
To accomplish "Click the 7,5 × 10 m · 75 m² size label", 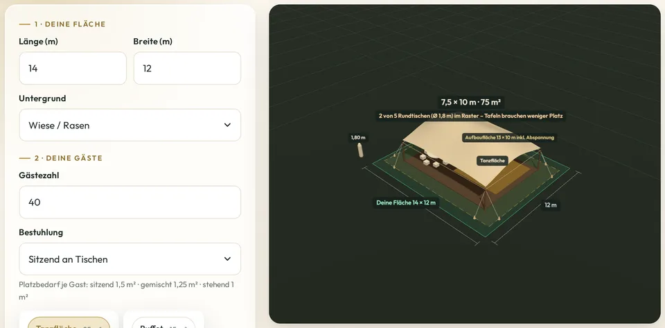I will pyautogui.click(x=471, y=102).
